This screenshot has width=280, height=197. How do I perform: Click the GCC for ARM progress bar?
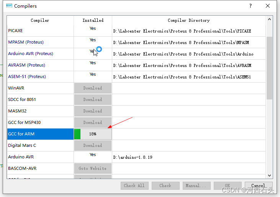point(93,134)
